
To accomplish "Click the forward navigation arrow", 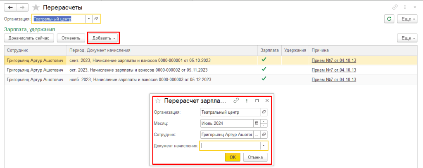I will (x=23, y=7).
